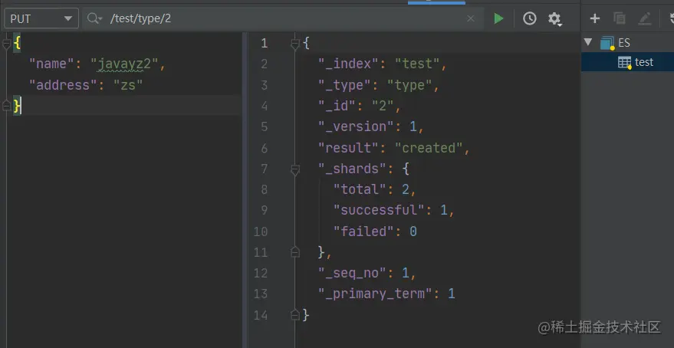The image size is (674, 348).
Task: Duplicate connection copy icon
Action: 620,18
